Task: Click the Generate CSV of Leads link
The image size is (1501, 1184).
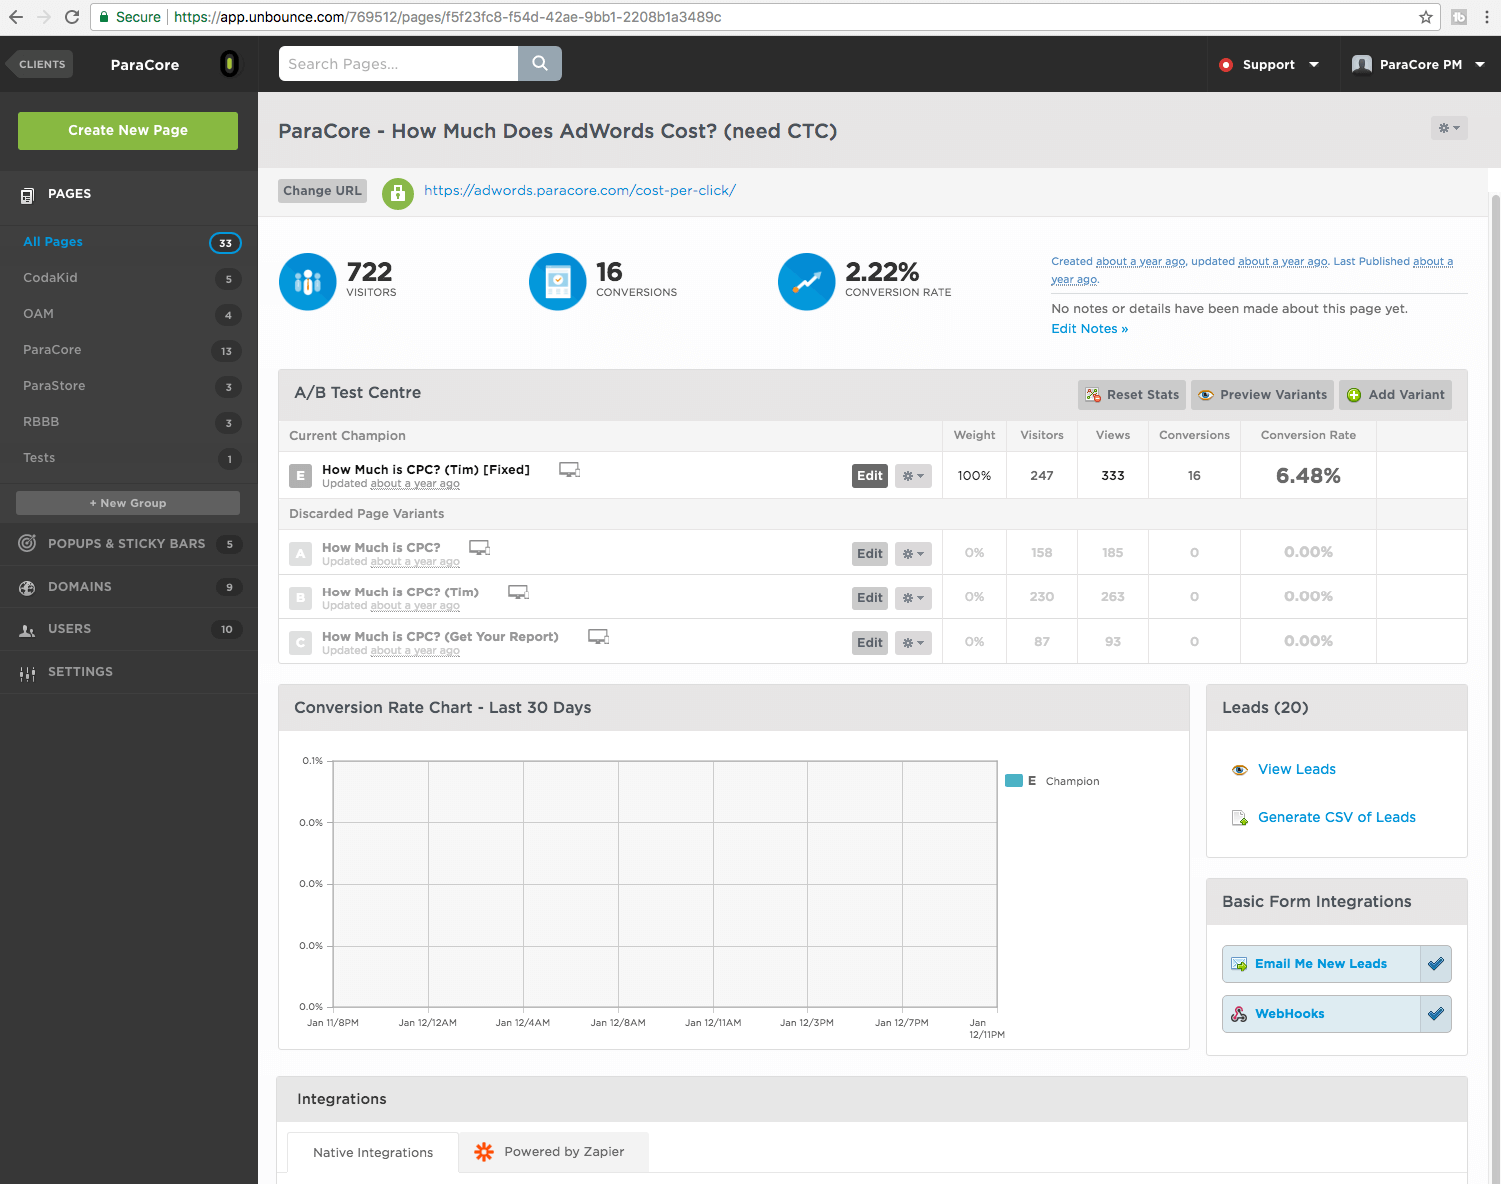Action: [1337, 818]
